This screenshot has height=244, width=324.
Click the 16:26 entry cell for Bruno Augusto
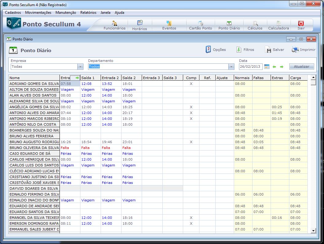tap(70, 142)
